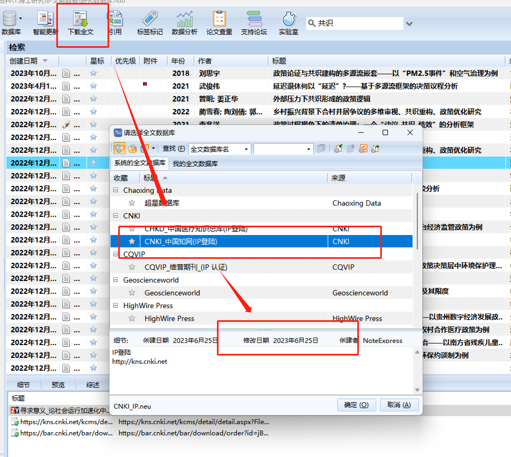Screen dimensions: 511x457
Task: Click the 论文查重 clipboard icon
Action: [x=219, y=19]
